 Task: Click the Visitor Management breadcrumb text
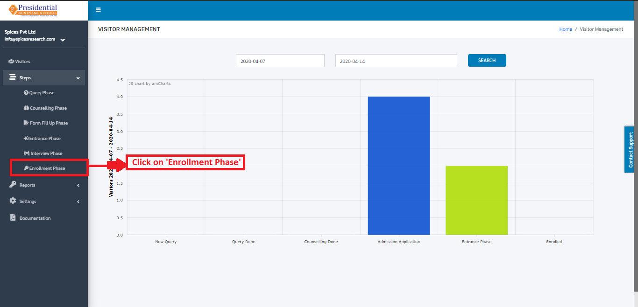click(602, 29)
